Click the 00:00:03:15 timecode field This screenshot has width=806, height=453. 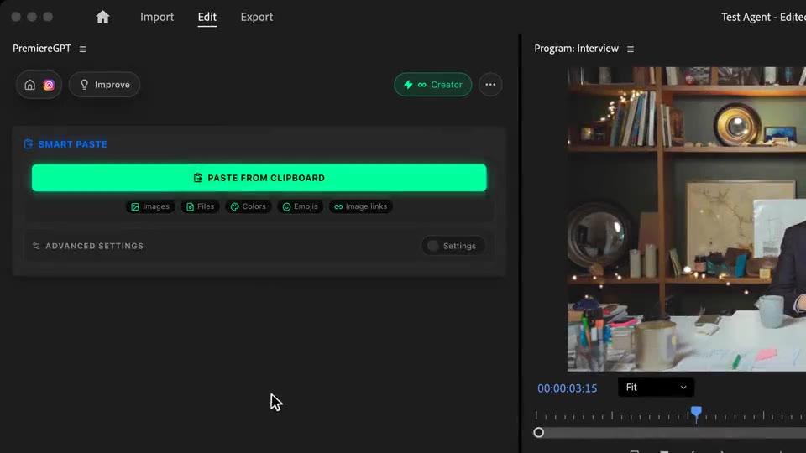pyautogui.click(x=567, y=388)
